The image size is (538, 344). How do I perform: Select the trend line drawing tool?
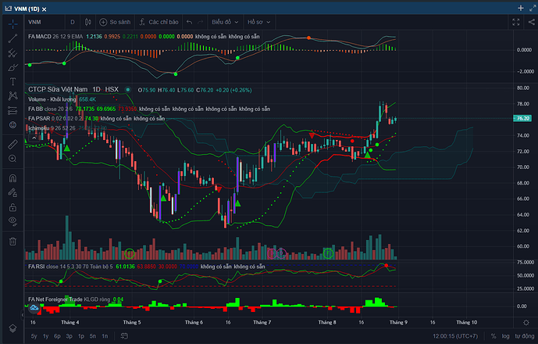12,38
